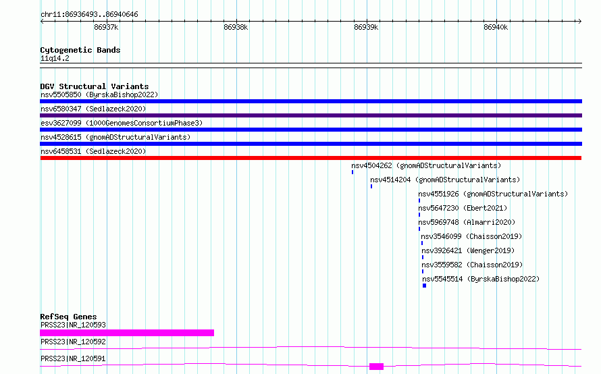Open the nsv5647230 (Ebert2021) variant label

click(463, 208)
